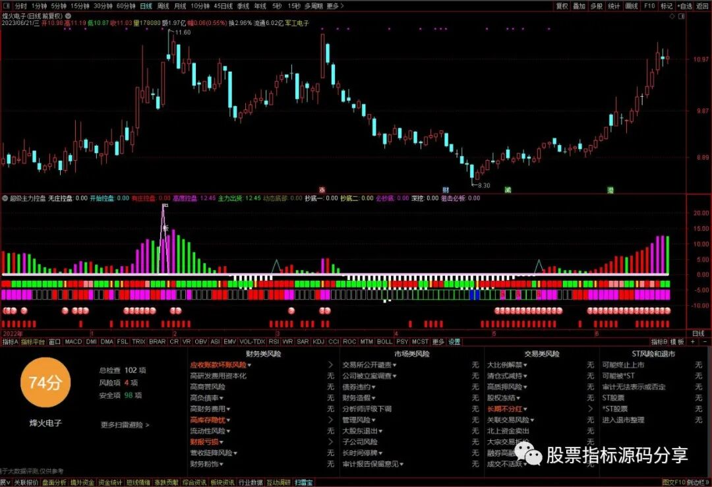Open indicator 设置
This screenshot has height=487, width=712.
(454, 341)
